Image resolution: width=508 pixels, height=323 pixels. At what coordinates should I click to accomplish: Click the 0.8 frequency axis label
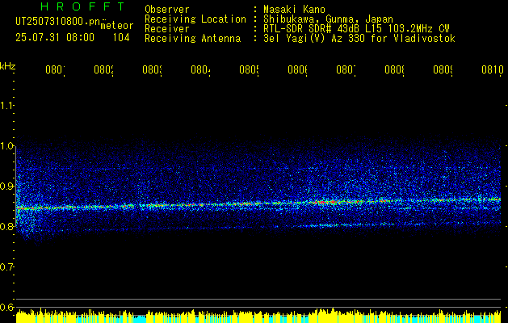[x=6, y=226]
